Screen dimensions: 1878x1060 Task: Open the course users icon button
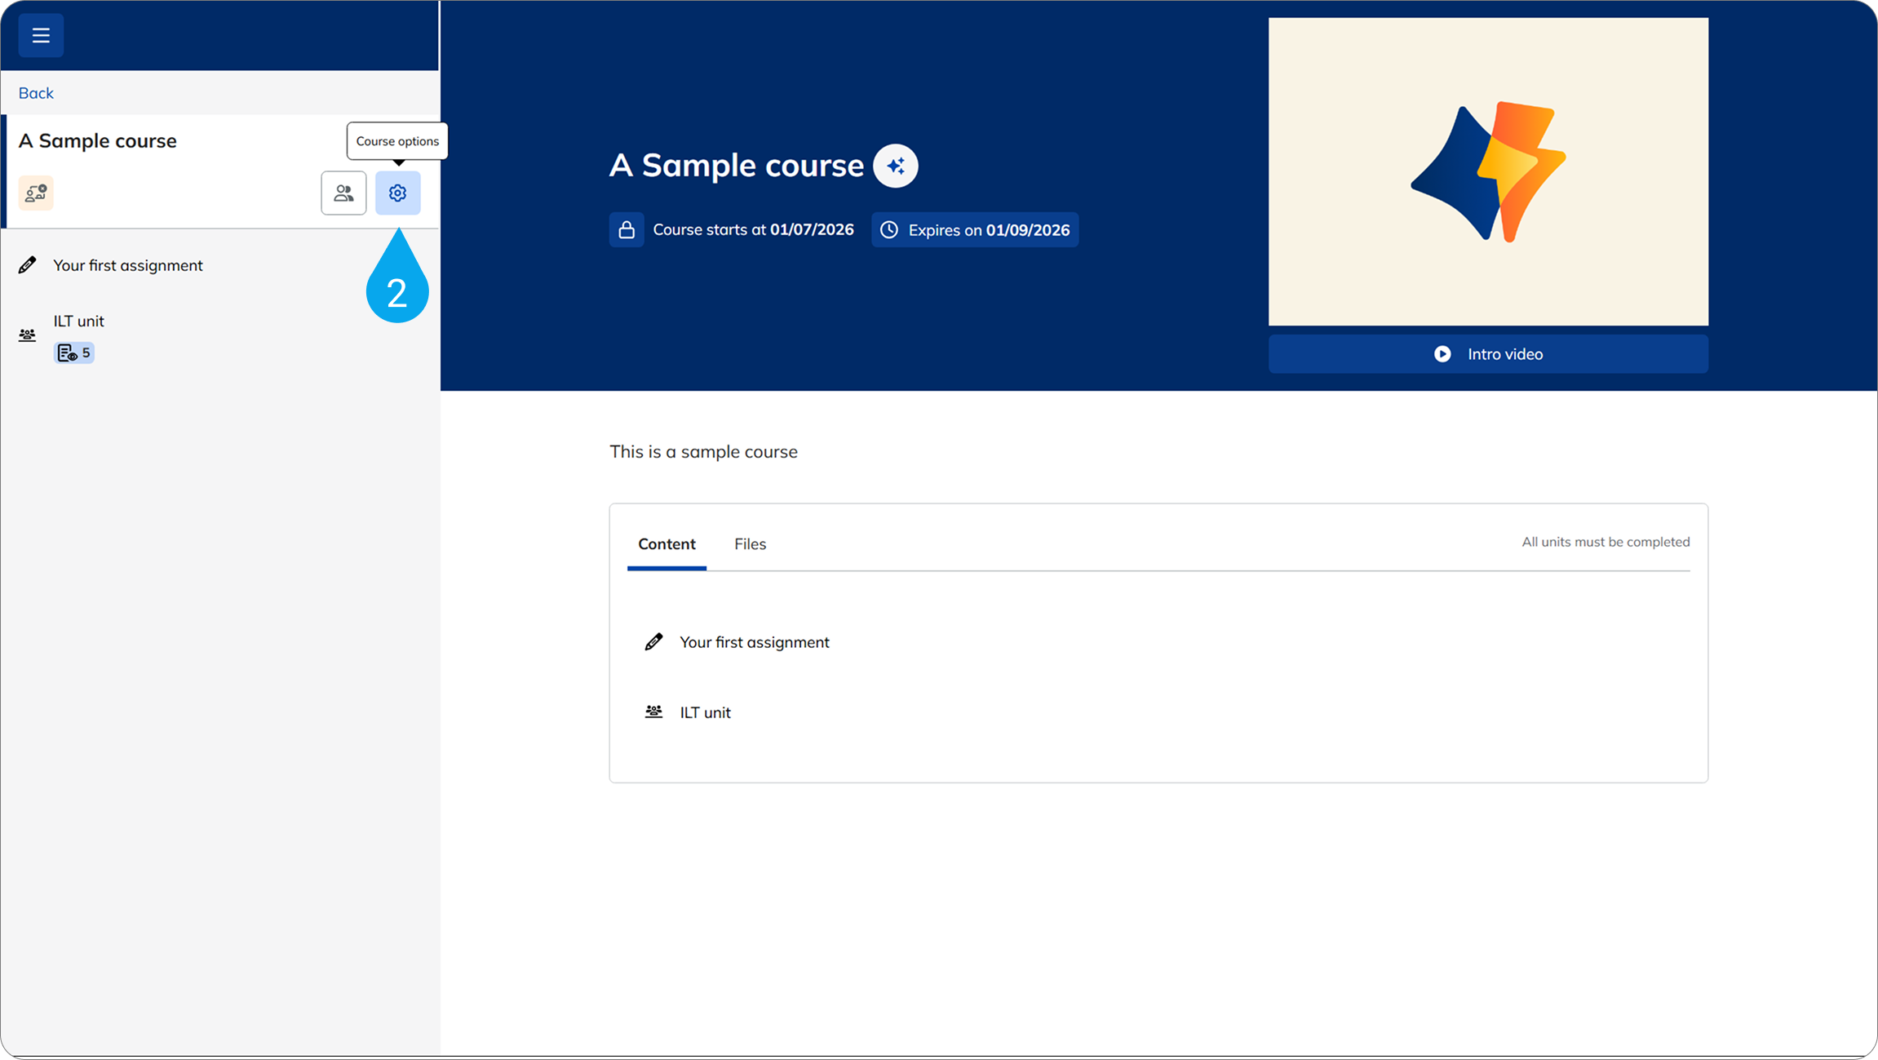pos(343,193)
